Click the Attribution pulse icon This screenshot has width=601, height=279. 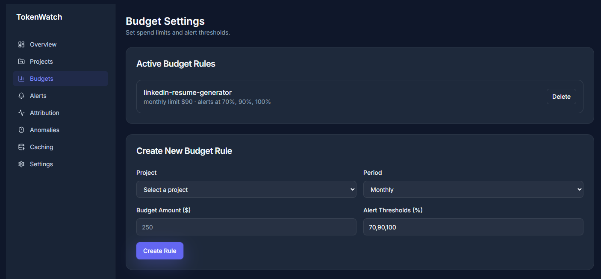(x=21, y=113)
